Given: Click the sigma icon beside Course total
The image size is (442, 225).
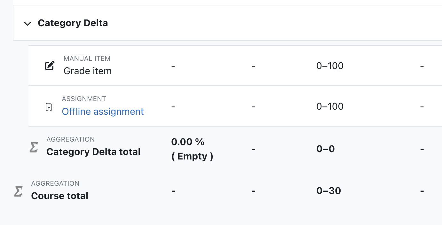Looking at the screenshot, I should point(19,191).
